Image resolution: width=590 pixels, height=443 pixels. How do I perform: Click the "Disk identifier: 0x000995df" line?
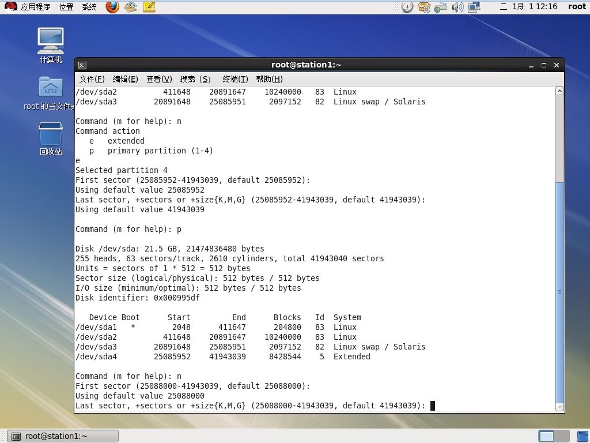(137, 298)
